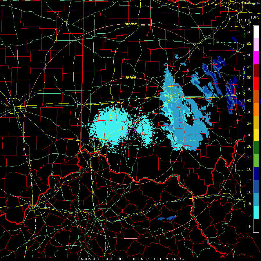Click the "54" legend value
This screenshot has width=261, height=261.
(249, 66)
